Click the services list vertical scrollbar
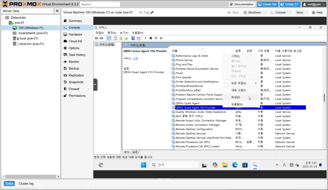This screenshot has width=328, height=190. tap(324, 96)
